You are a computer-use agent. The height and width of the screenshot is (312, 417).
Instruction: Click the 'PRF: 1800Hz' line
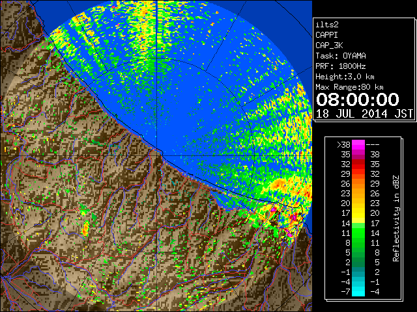pos(341,66)
